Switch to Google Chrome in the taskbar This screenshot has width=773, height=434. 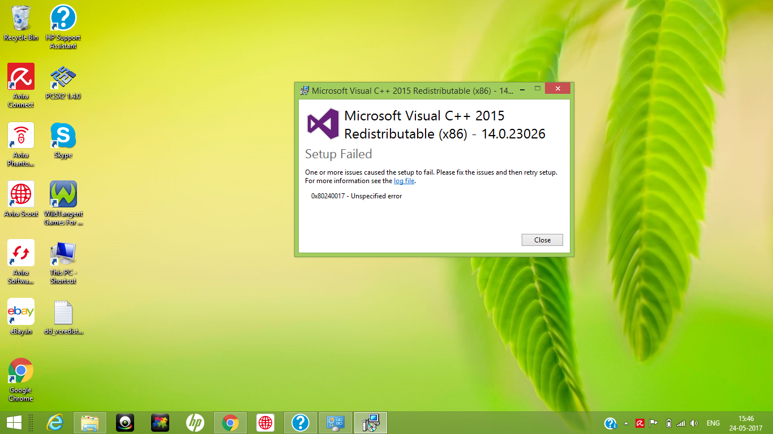(x=230, y=422)
